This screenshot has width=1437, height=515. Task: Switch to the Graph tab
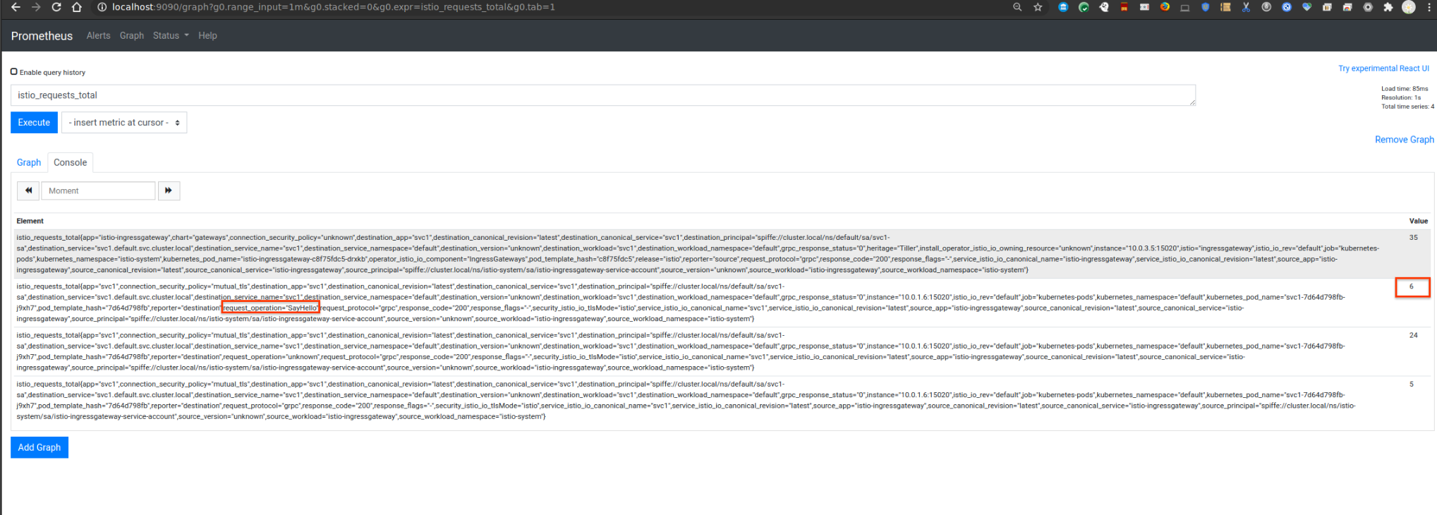(29, 162)
